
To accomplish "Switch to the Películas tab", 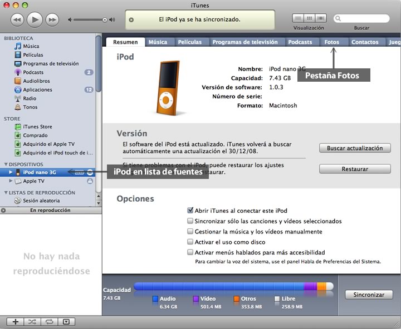I will (x=190, y=42).
